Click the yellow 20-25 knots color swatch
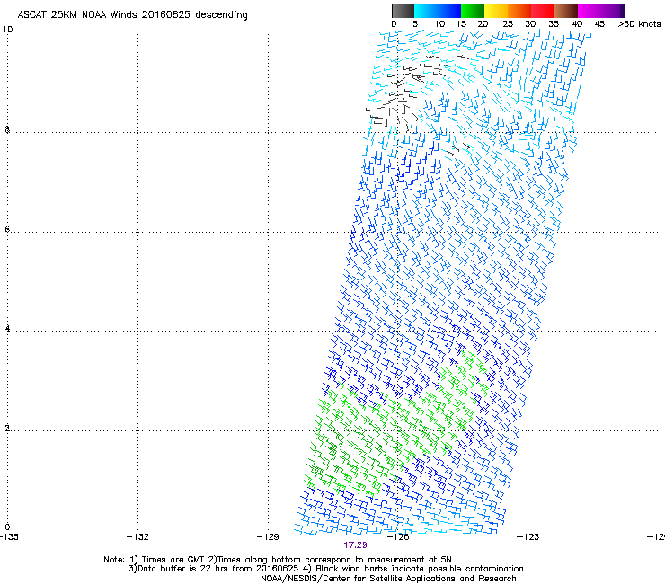The width and height of the screenshot is (665, 584). click(x=496, y=11)
